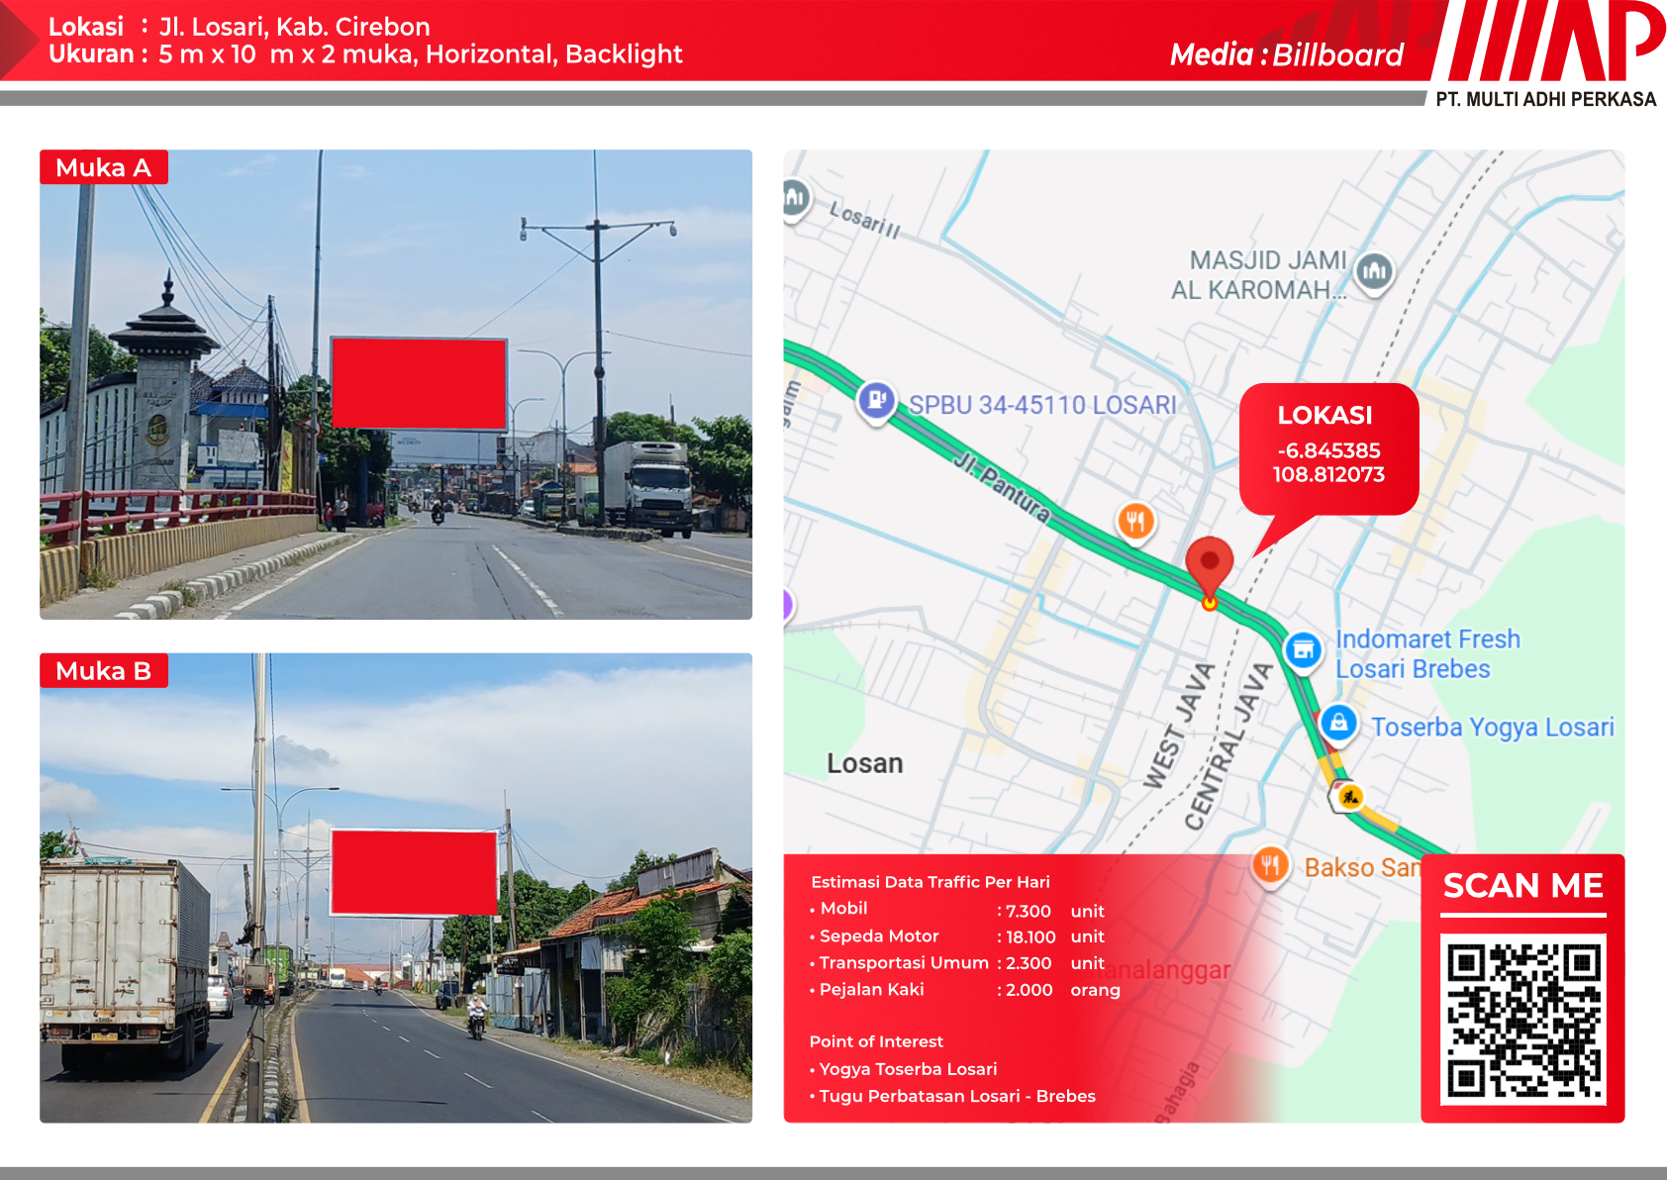The image size is (1667, 1180).
Task: Open the Muka B billboard photo
Action: tap(396, 888)
